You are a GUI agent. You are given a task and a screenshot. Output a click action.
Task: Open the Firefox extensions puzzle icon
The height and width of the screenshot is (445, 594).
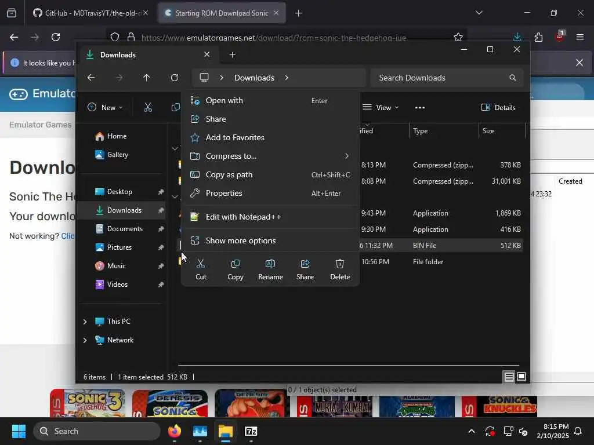[538, 37]
